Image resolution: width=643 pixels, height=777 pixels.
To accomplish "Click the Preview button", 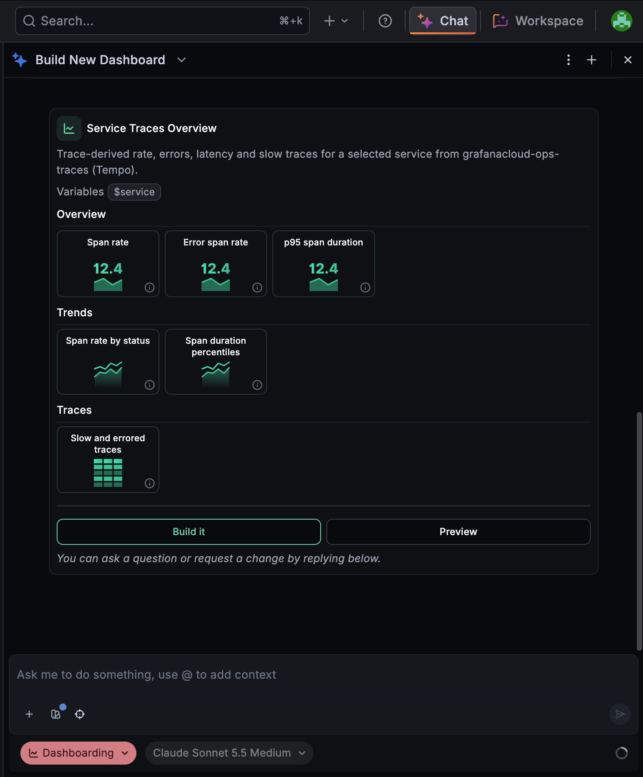I will point(458,532).
